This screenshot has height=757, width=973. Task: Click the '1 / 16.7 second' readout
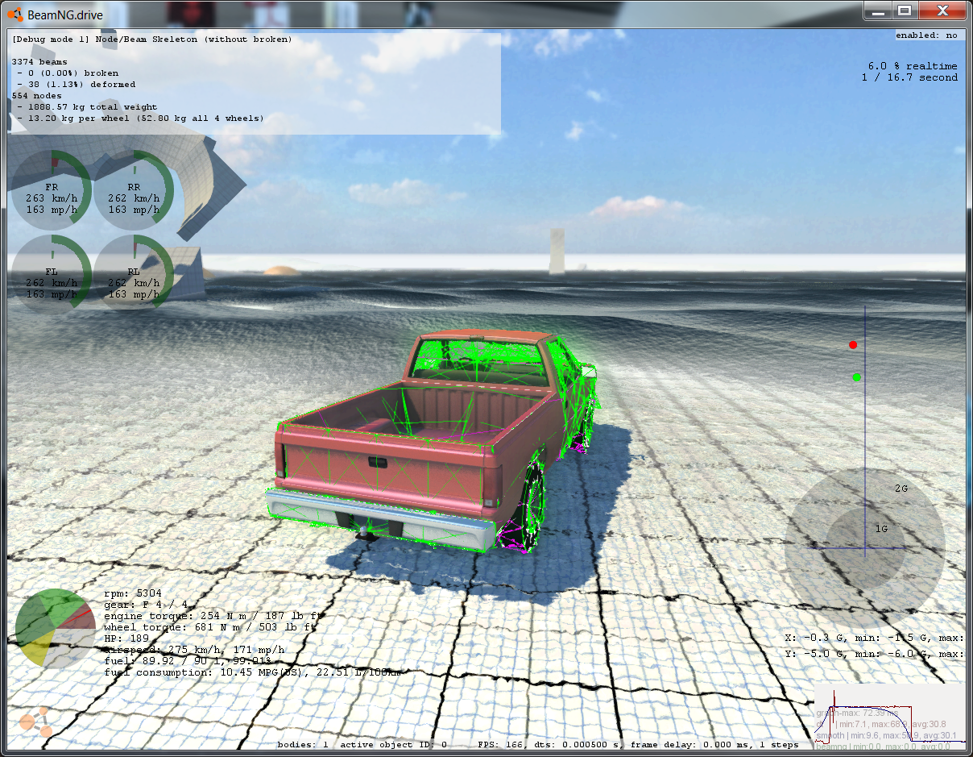coord(909,77)
